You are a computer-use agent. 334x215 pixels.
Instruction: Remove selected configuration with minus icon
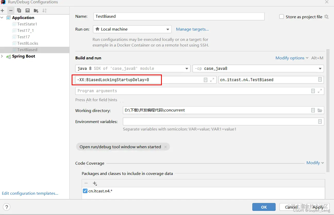[11, 11]
